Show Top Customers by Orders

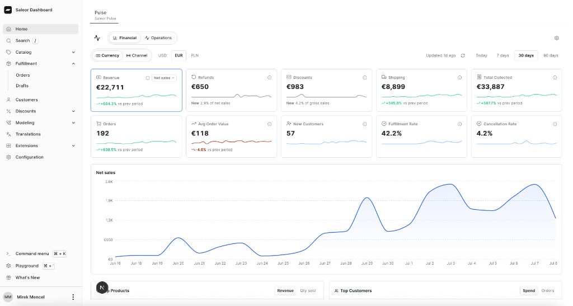(547, 291)
